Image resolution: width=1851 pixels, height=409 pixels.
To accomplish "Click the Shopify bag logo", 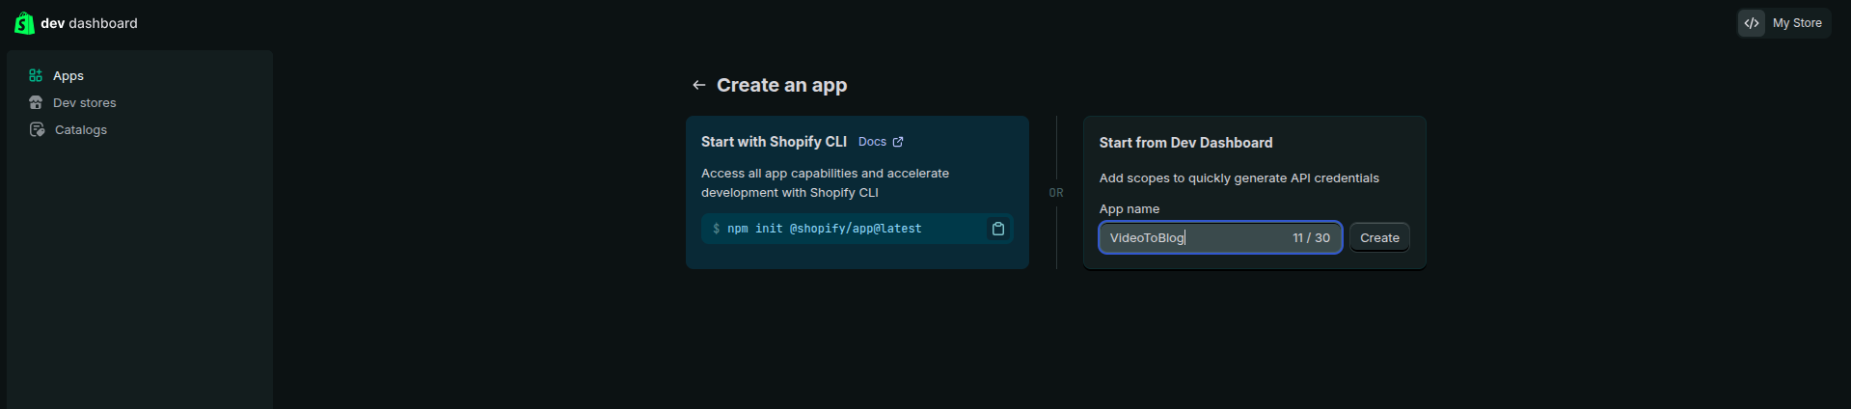I will coord(24,23).
